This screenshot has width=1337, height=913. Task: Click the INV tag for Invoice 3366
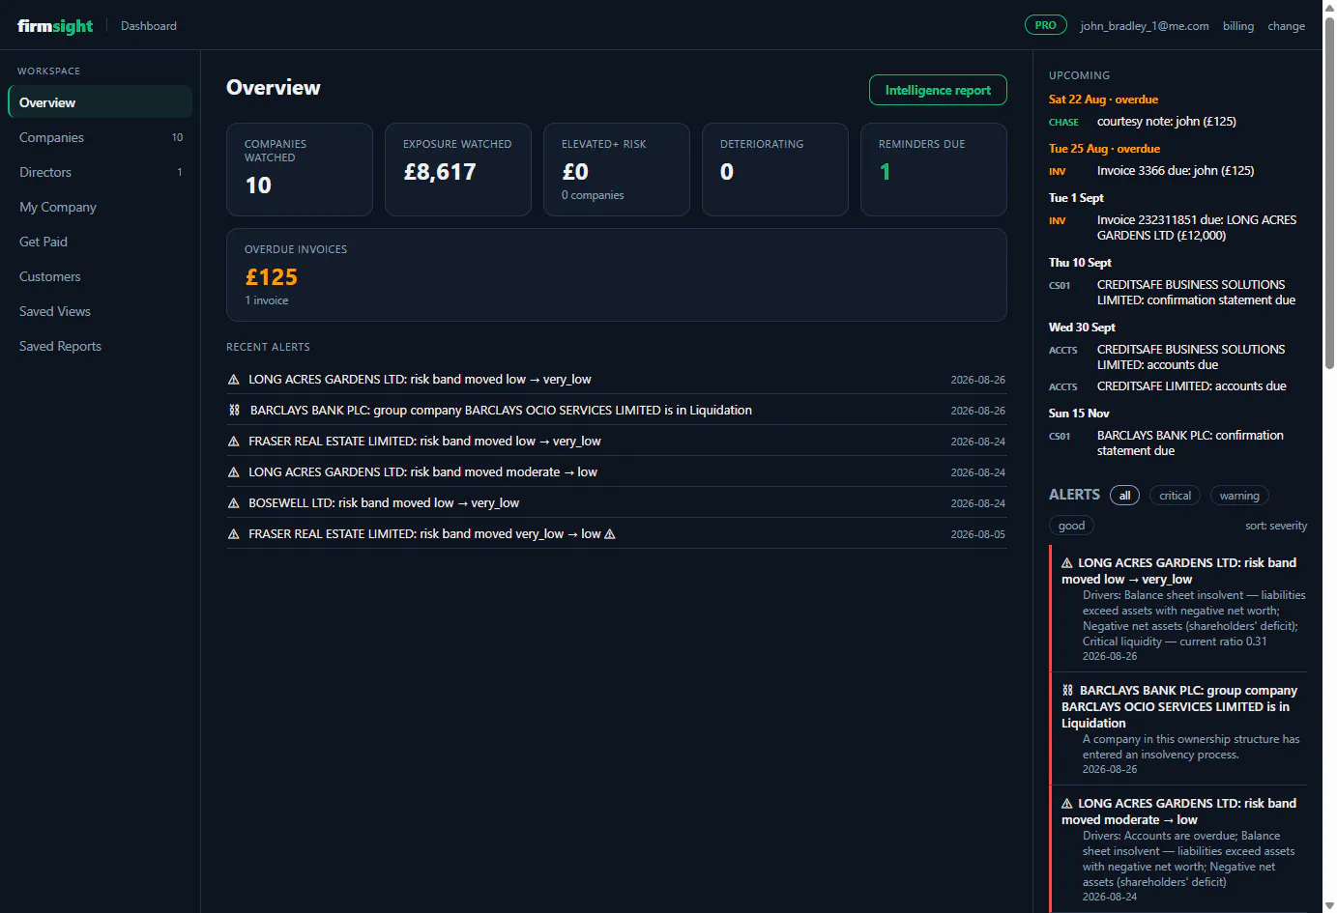point(1057,172)
